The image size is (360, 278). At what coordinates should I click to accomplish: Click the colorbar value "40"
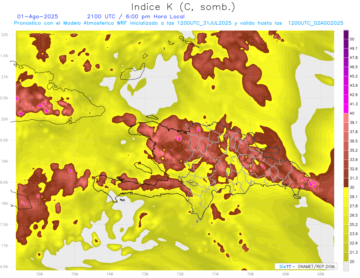coord(352,113)
